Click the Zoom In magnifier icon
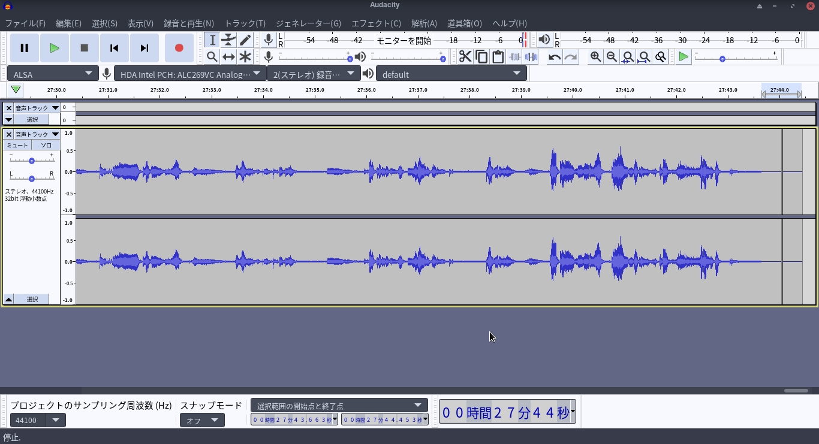 [595, 57]
